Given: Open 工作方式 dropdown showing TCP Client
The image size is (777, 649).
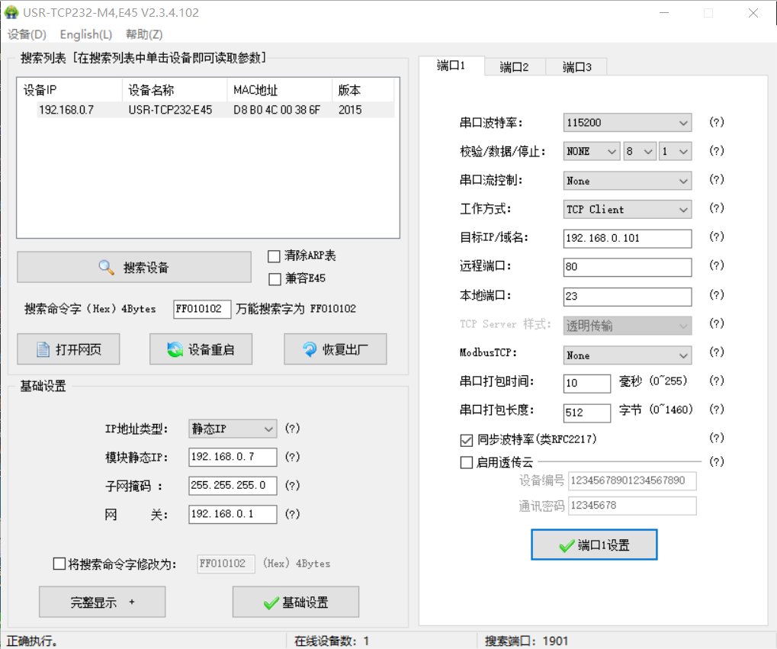Looking at the screenshot, I should pos(628,209).
